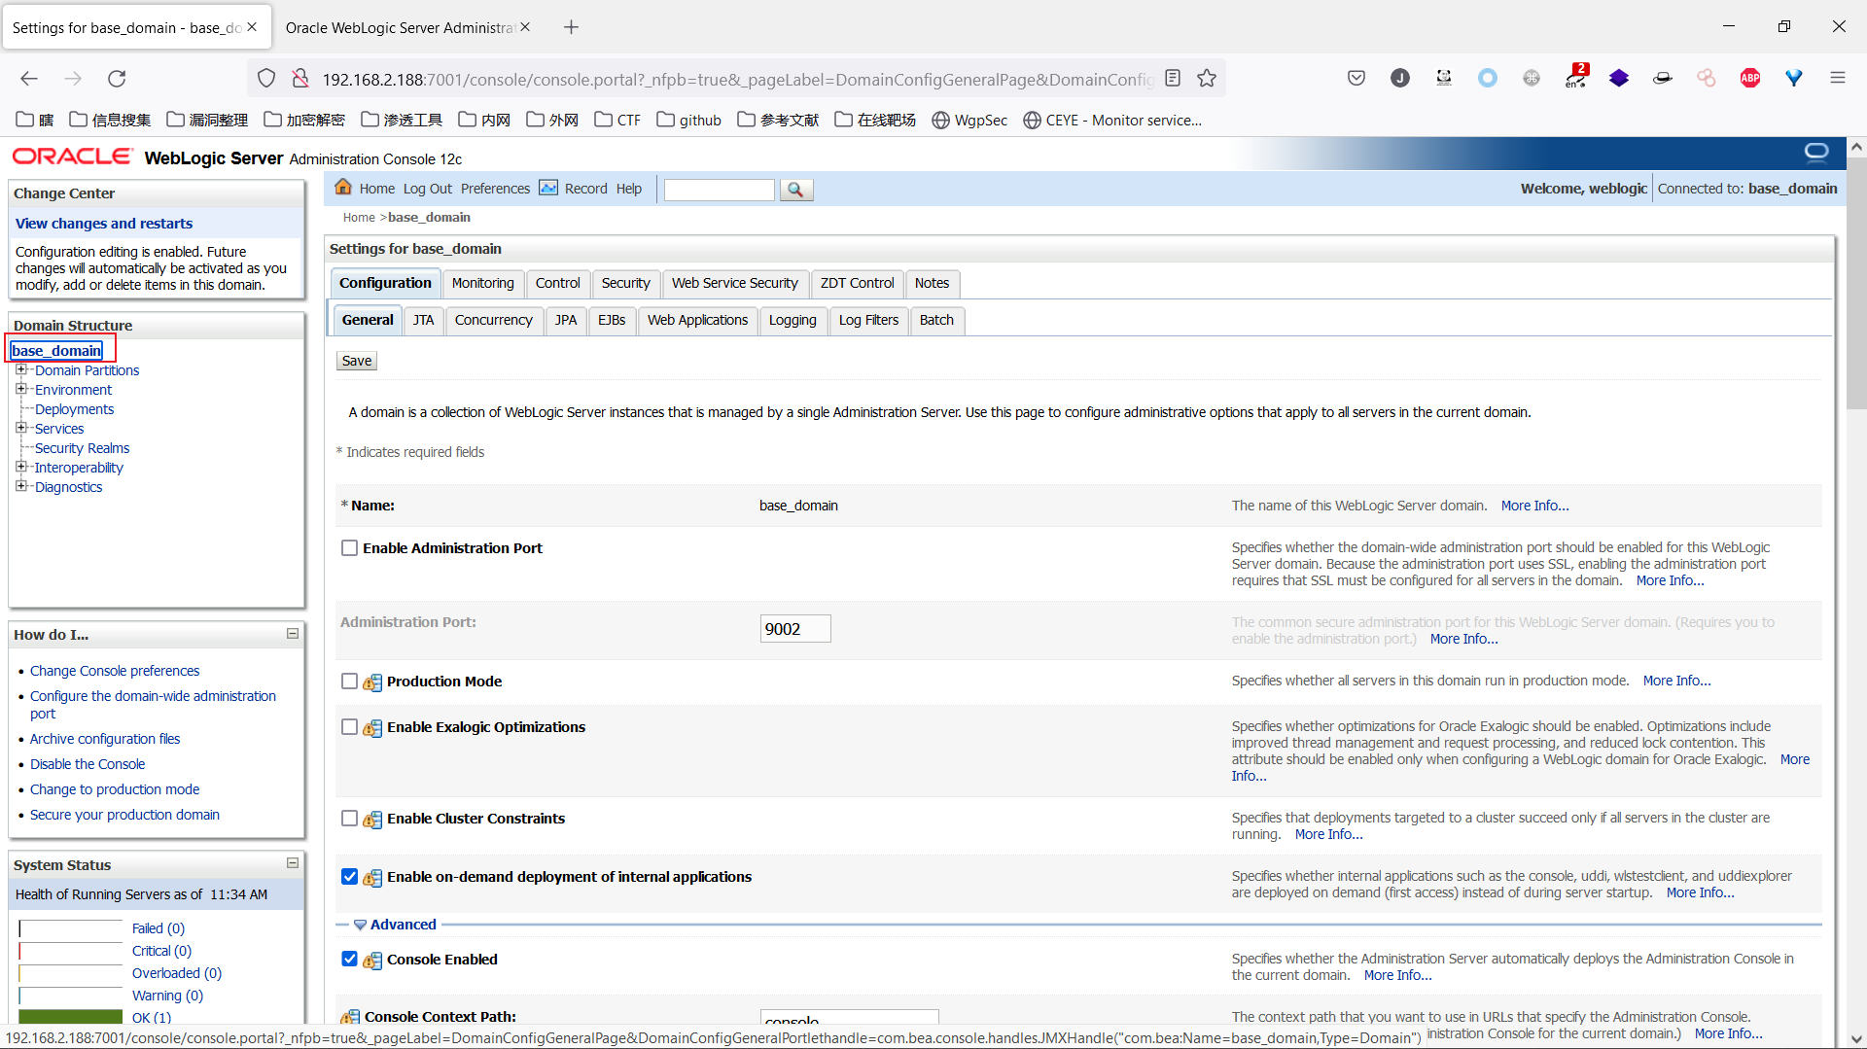Toggle the reader view icon in address bar
This screenshot has width=1867, height=1049.
tap(1173, 79)
